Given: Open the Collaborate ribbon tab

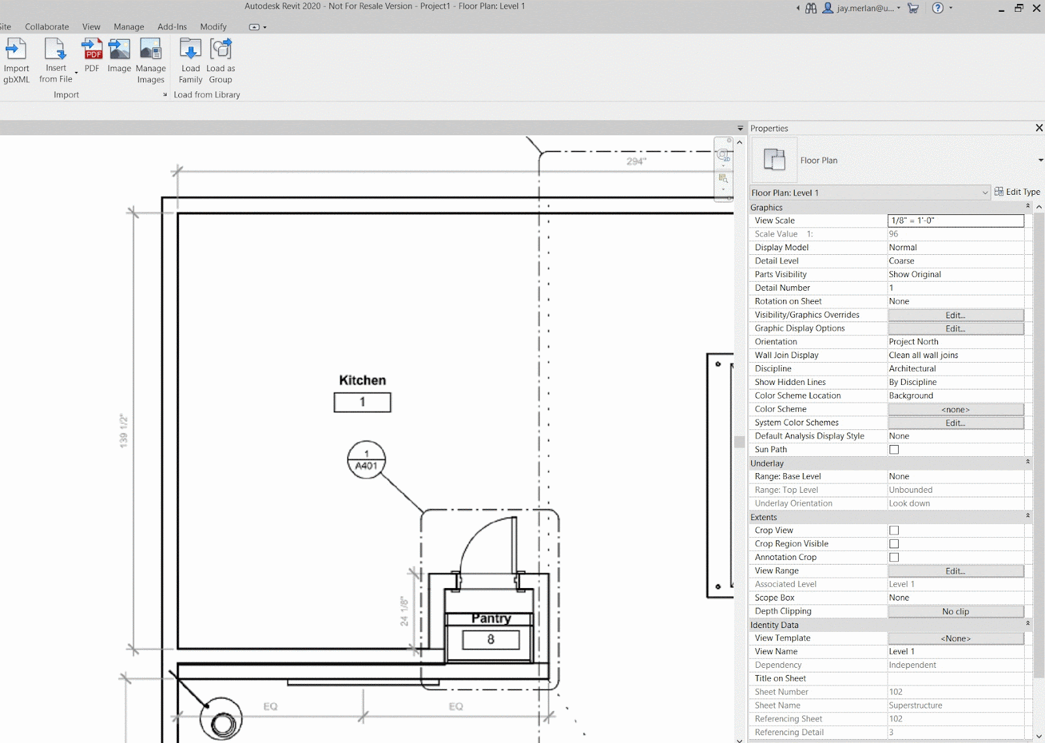Looking at the screenshot, I should pos(47,27).
